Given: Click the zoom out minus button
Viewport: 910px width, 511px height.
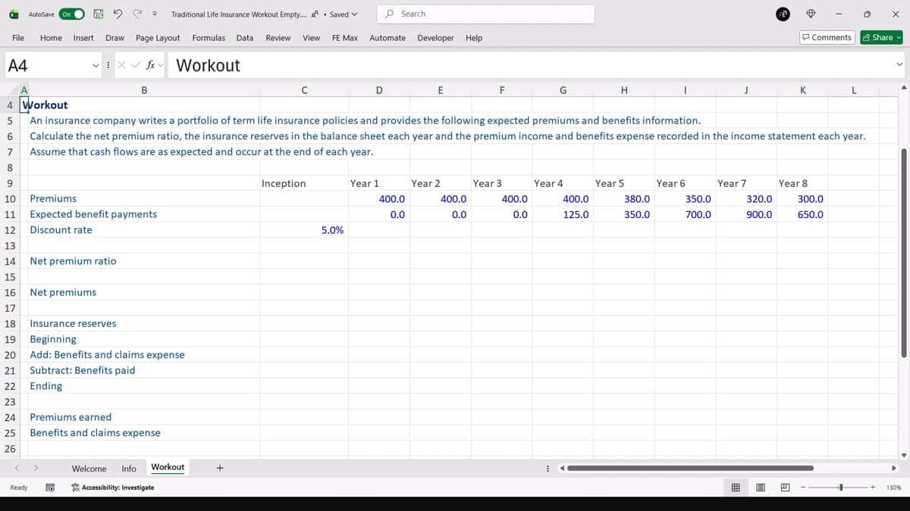Looking at the screenshot, I should pyautogui.click(x=802, y=488).
